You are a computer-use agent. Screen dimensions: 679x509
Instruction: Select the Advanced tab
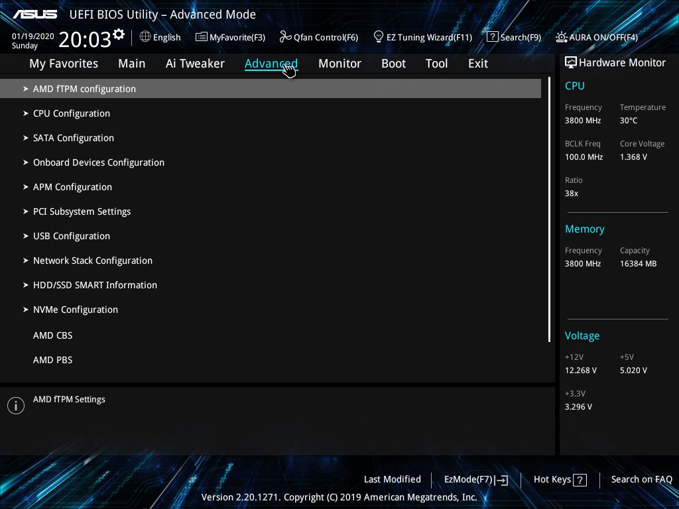[271, 64]
